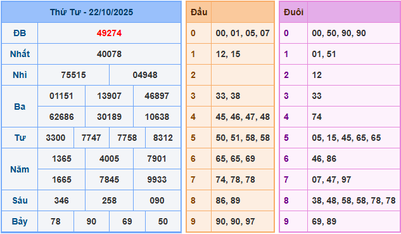
Task: Click the Nhất prize row label
Action: click(20, 54)
